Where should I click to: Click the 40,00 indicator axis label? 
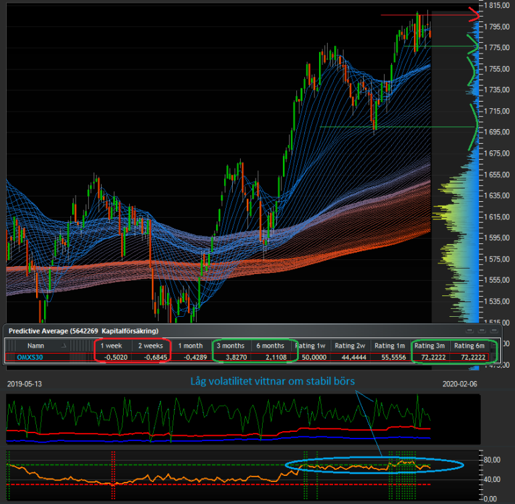(x=492, y=479)
